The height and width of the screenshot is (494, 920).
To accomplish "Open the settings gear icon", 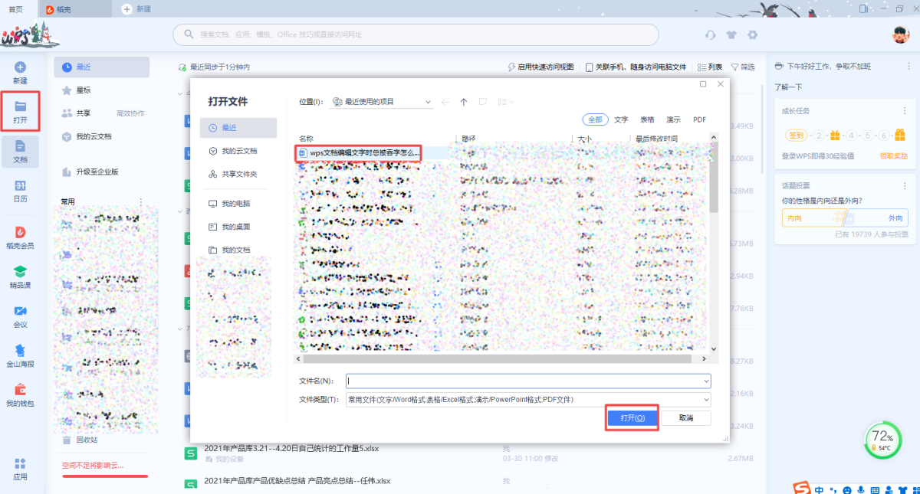I will [753, 35].
